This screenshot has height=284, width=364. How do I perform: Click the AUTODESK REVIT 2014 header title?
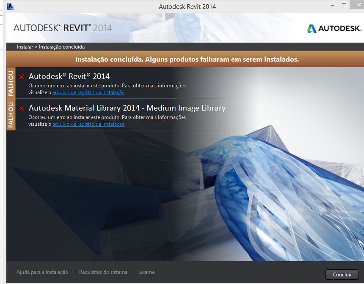click(x=63, y=28)
